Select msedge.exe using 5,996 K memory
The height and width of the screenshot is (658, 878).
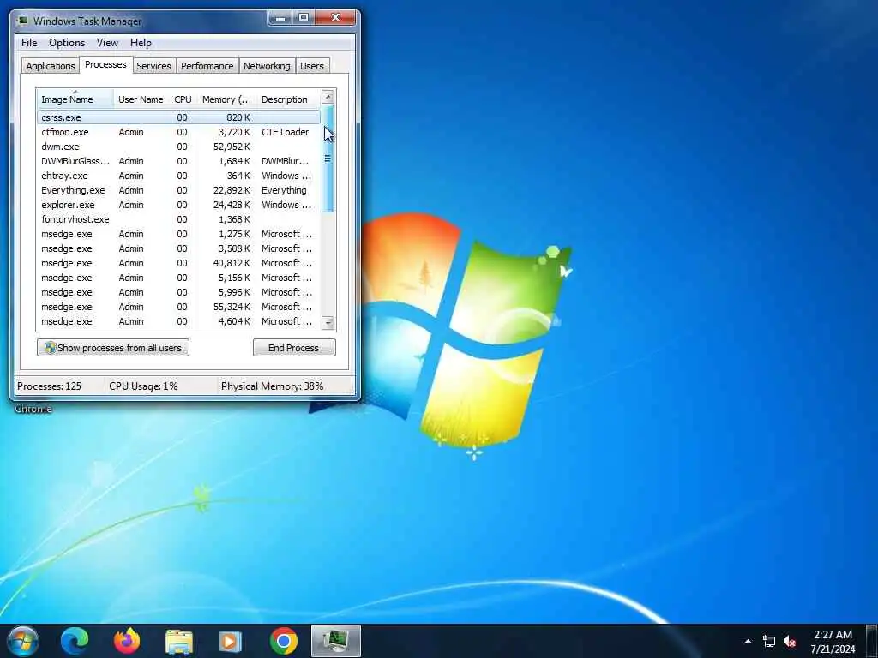(178, 292)
